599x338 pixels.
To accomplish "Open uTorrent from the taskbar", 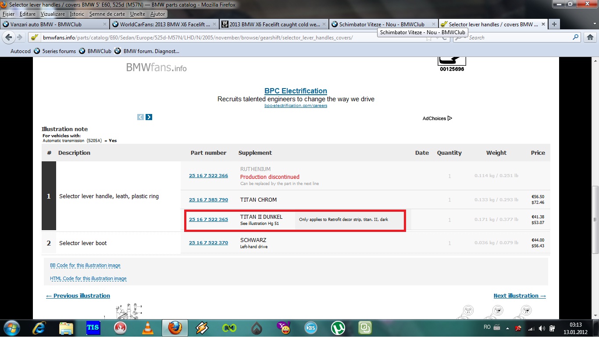I will click(x=338, y=328).
